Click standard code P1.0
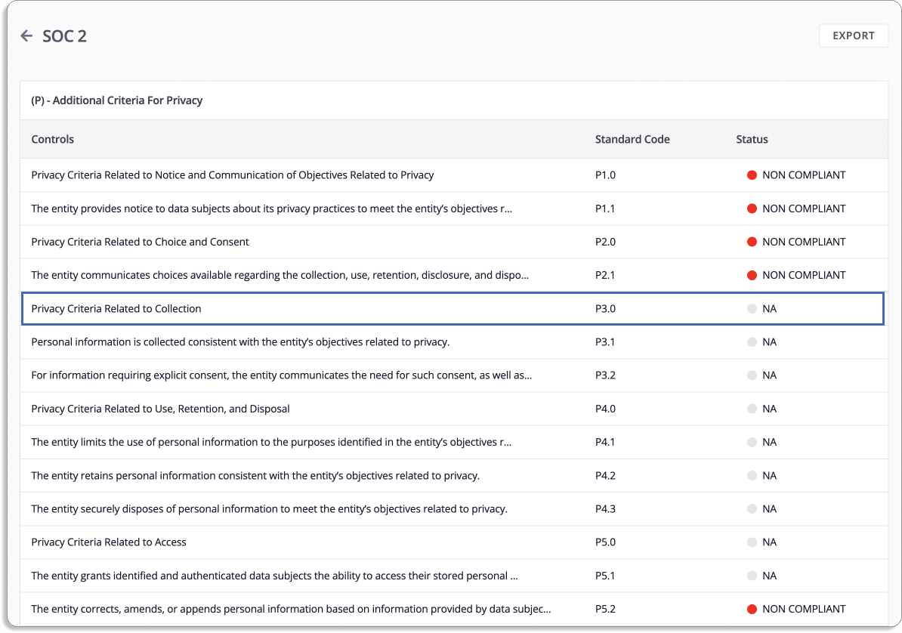The image size is (902, 633). 605,175
